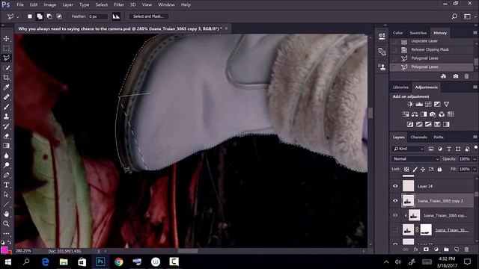Open layer Kind filter dropdown

408,149
